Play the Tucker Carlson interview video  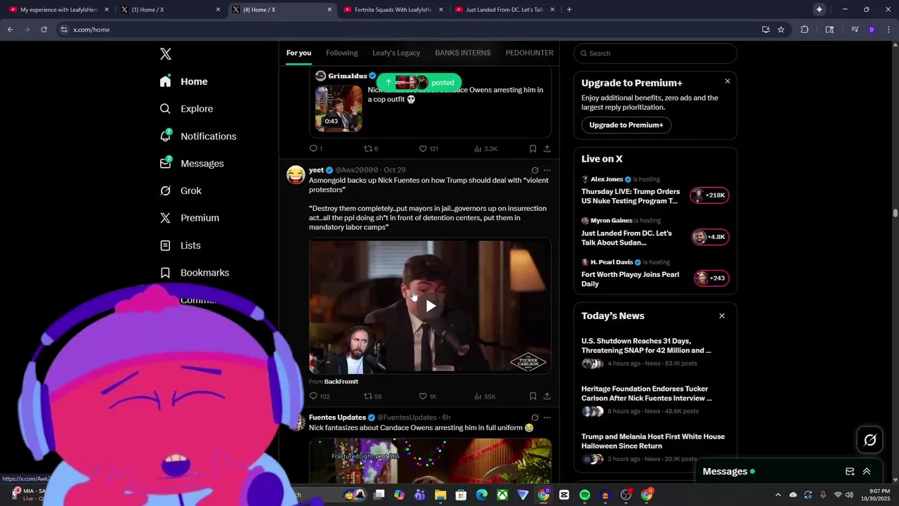[x=431, y=306]
